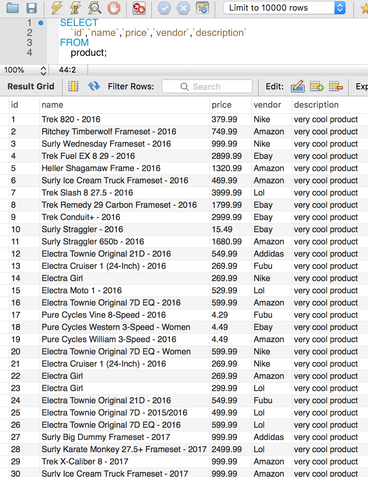Toggle auto-commit mode icon
Viewport: 368px width, 477px height.
coord(202,8)
